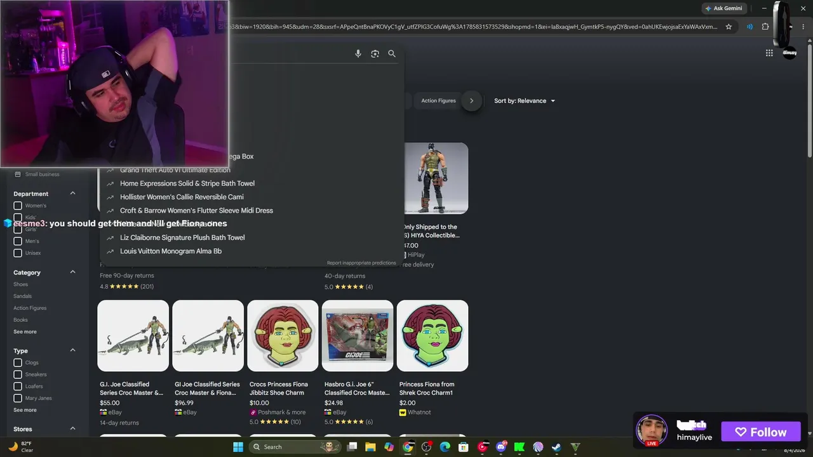Click the blue media casting icon

click(750, 27)
